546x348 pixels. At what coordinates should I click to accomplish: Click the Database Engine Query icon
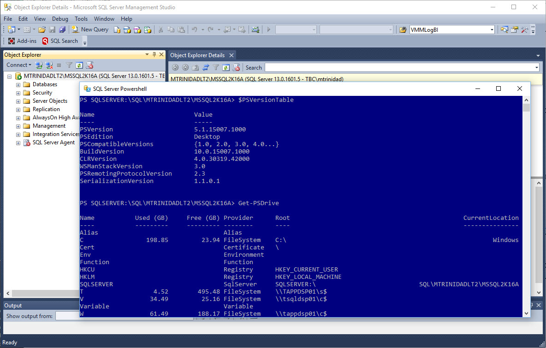[x=117, y=29]
